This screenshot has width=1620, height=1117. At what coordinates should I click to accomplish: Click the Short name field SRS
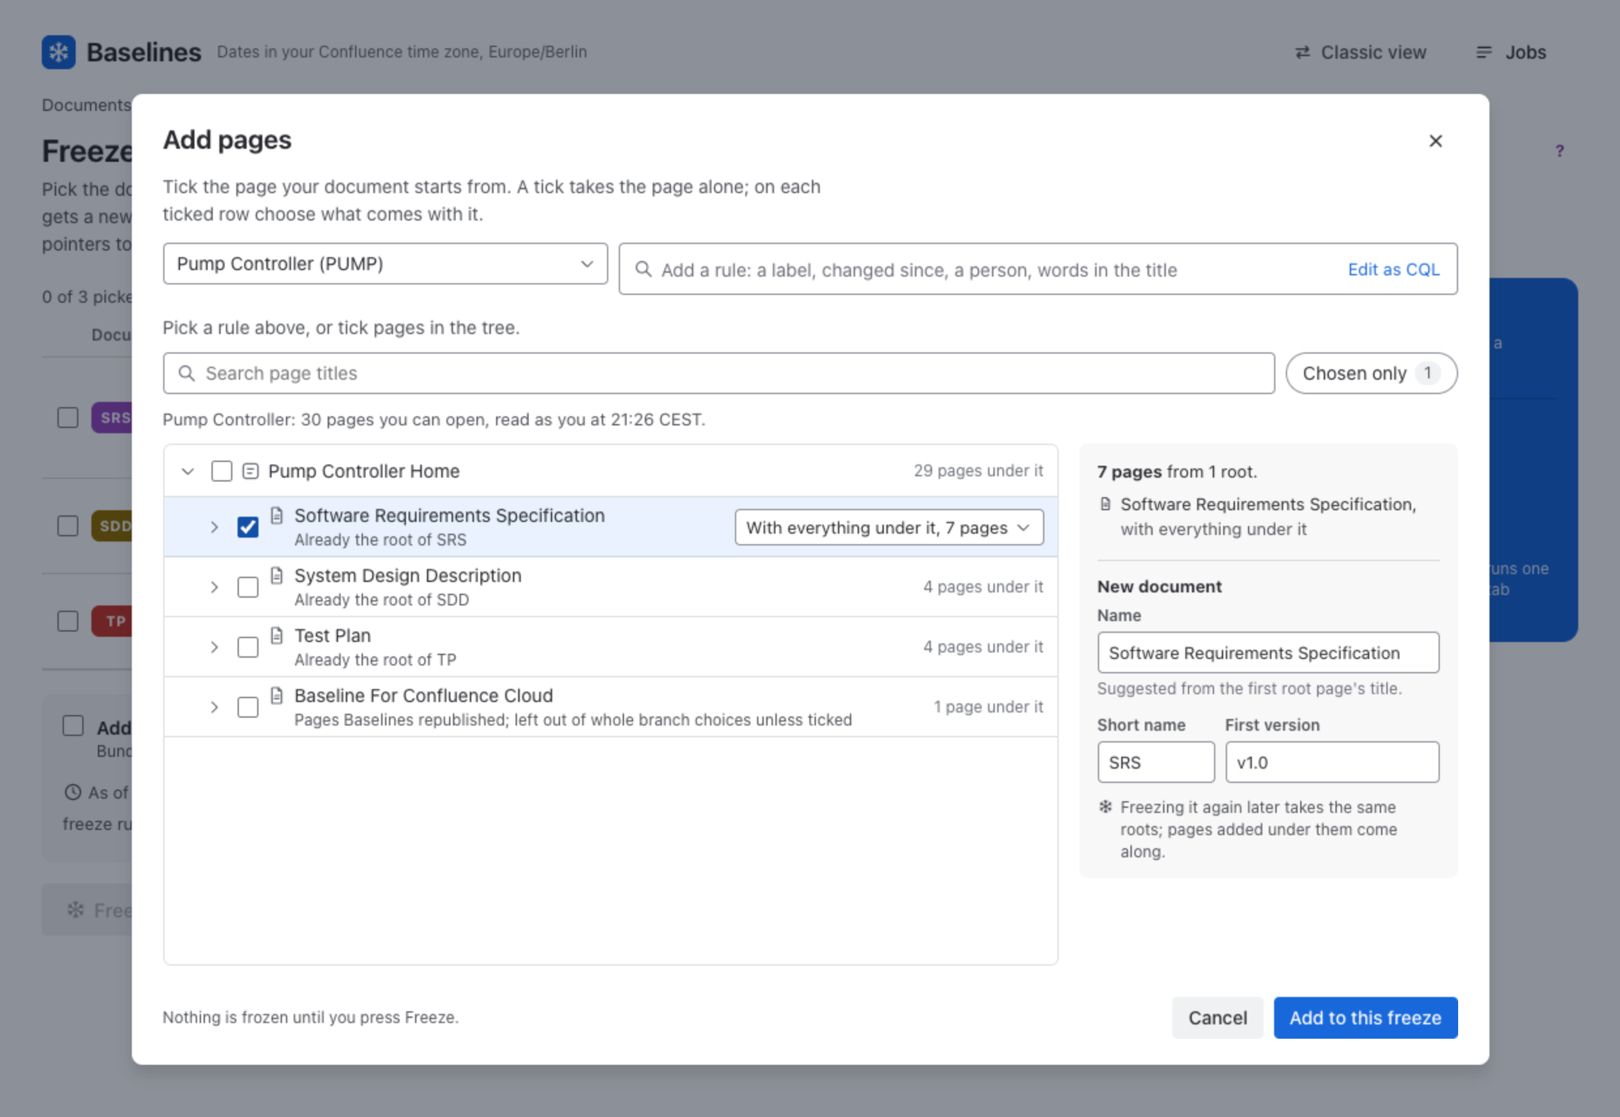[1156, 762]
